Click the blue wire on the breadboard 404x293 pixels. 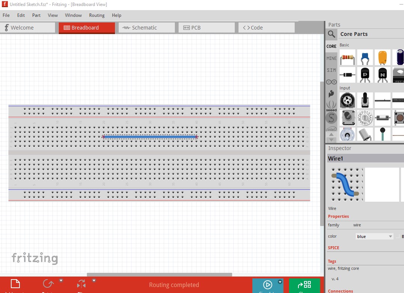tap(150, 137)
